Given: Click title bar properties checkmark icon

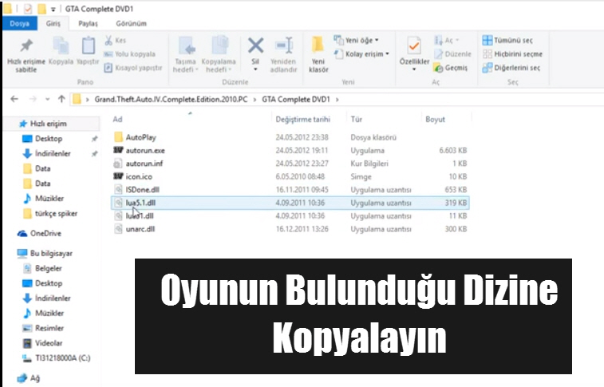Looking at the screenshot, I should (28, 9).
